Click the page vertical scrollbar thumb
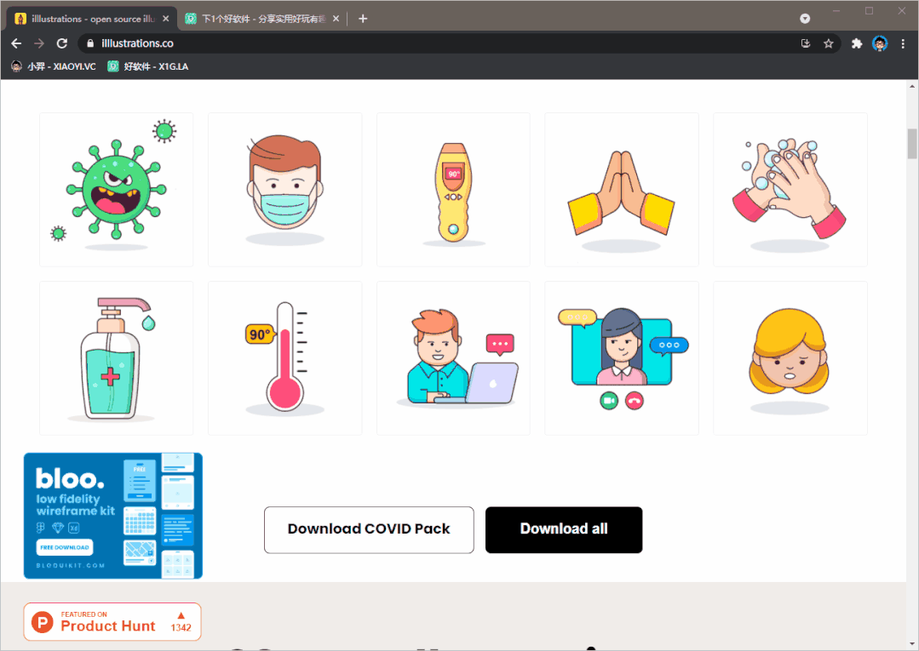Image resolution: width=919 pixels, height=651 pixels. coord(912,144)
